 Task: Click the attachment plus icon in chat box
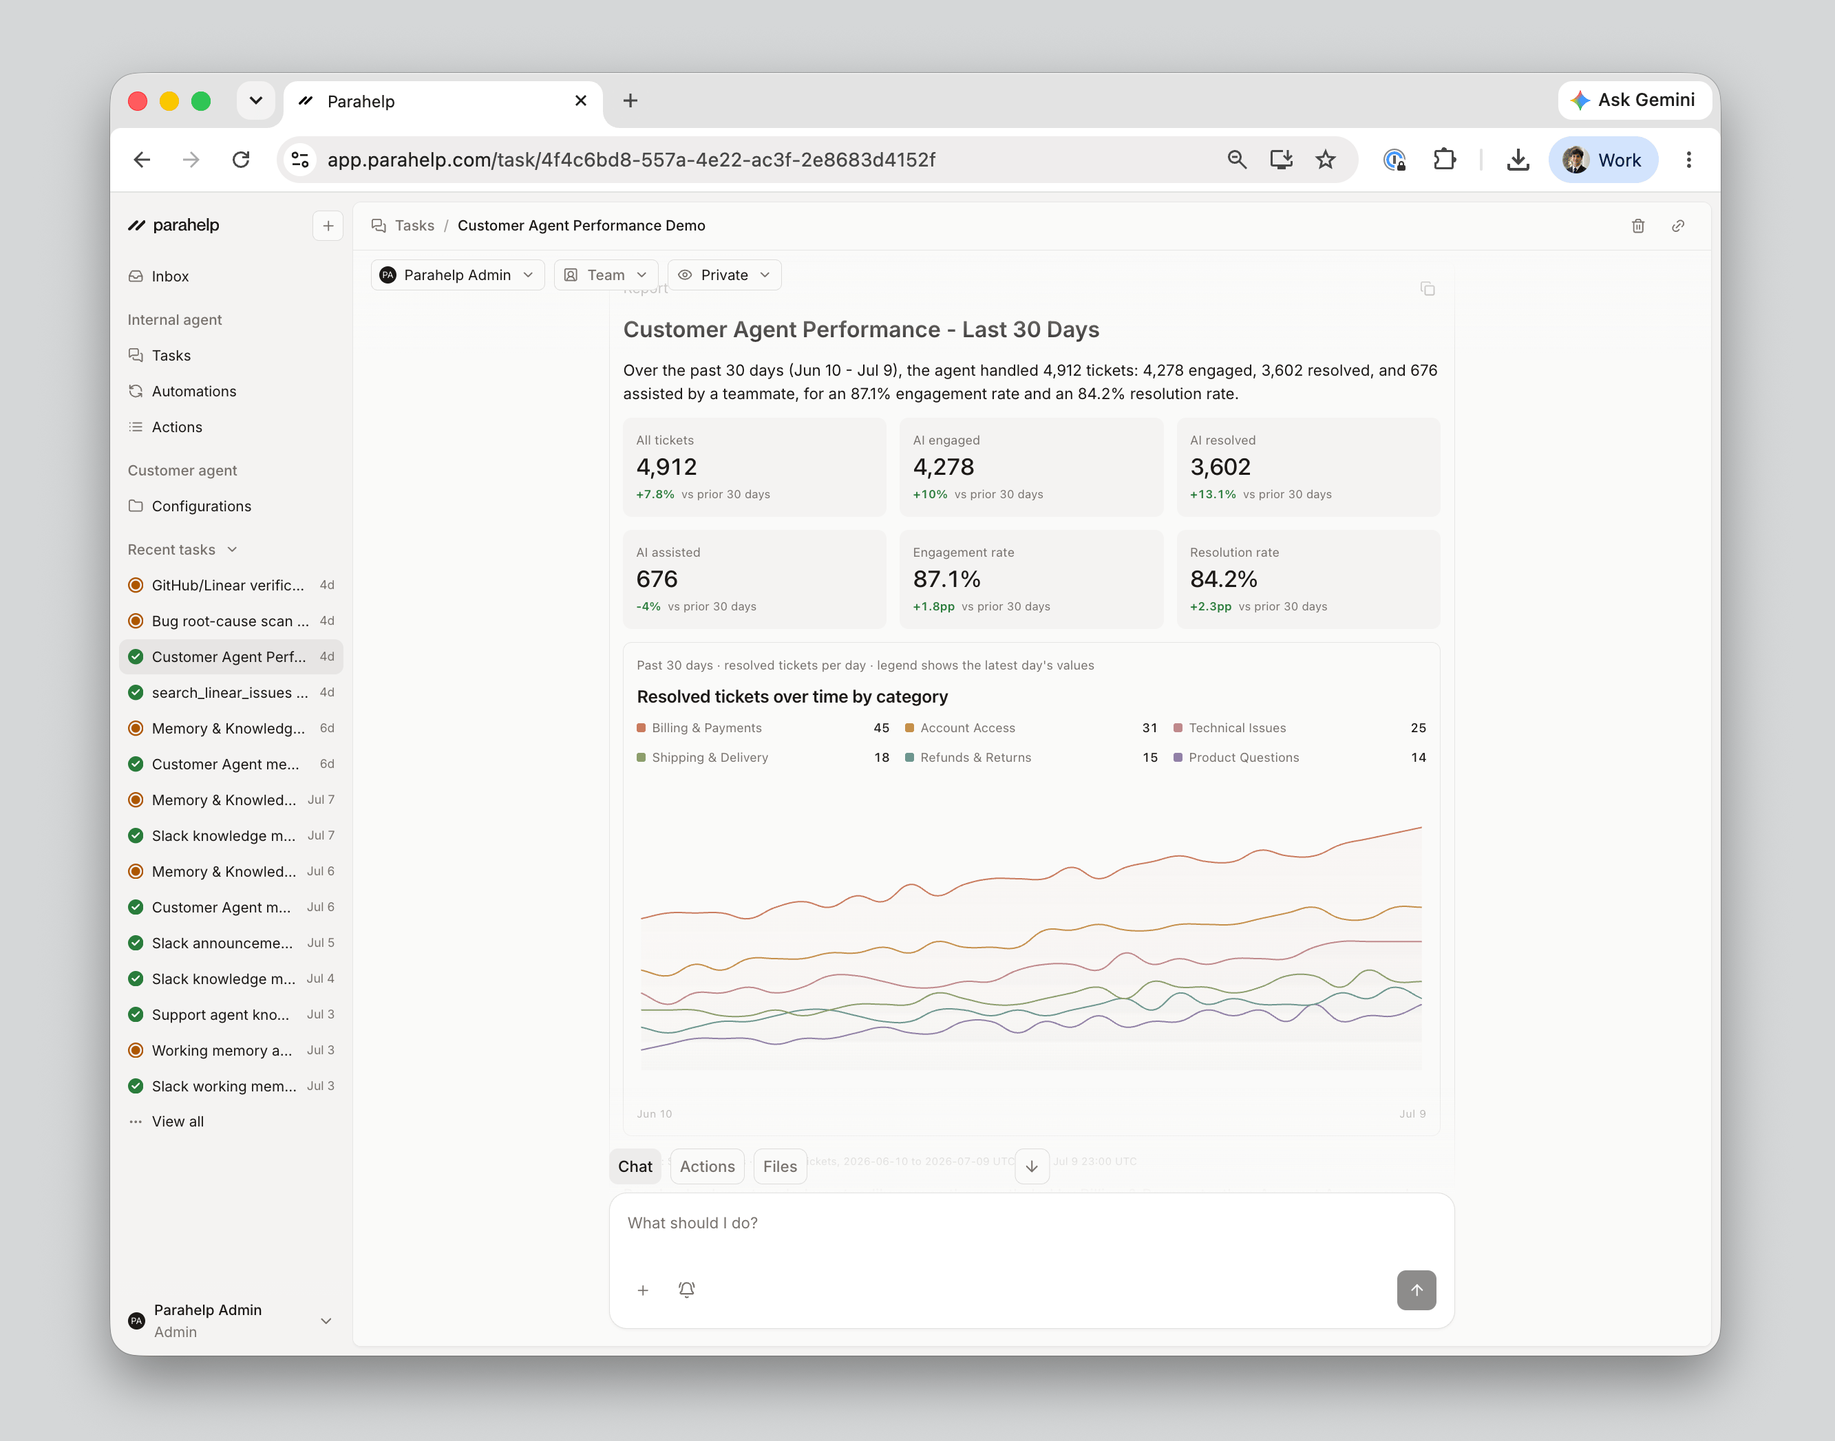643,1290
